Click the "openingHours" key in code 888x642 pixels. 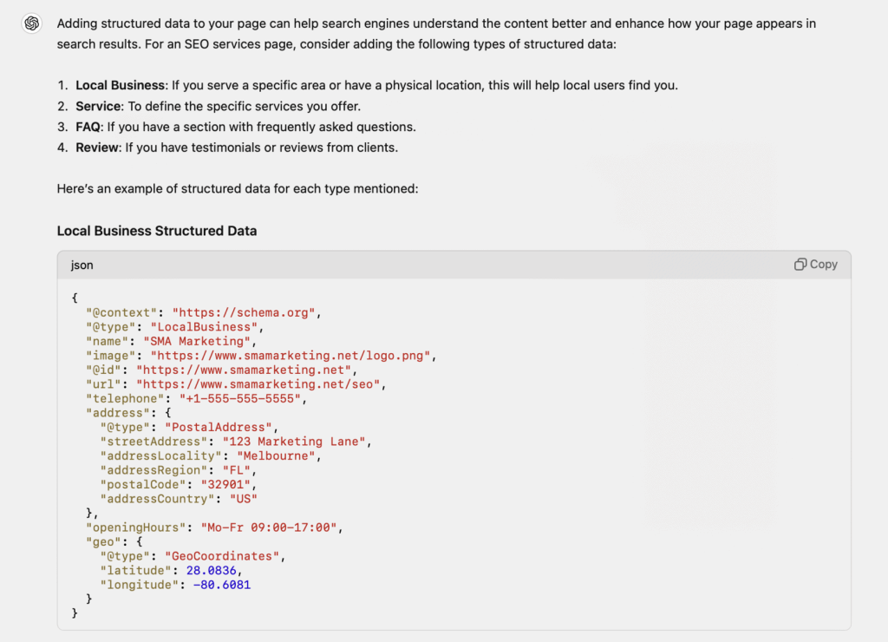coord(136,527)
